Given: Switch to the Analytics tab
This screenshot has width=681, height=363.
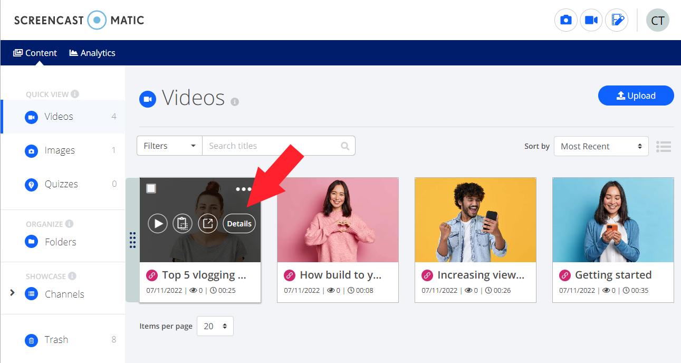Looking at the screenshot, I should [x=92, y=53].
